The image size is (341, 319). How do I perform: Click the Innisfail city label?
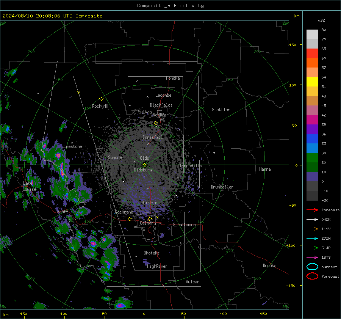[153, 137]
